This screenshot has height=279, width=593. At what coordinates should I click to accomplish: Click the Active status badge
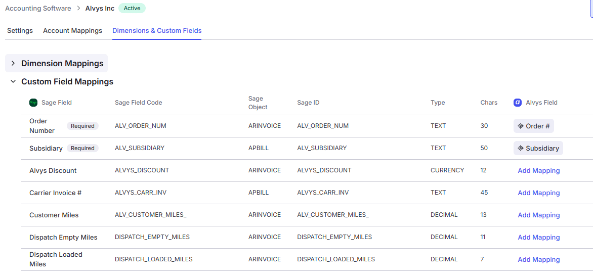(x=132, y=8)
